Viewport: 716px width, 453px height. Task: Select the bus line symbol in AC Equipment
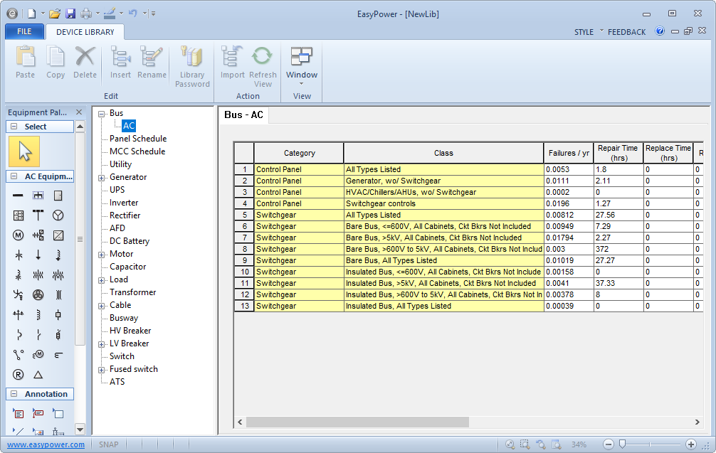point(18,196)
